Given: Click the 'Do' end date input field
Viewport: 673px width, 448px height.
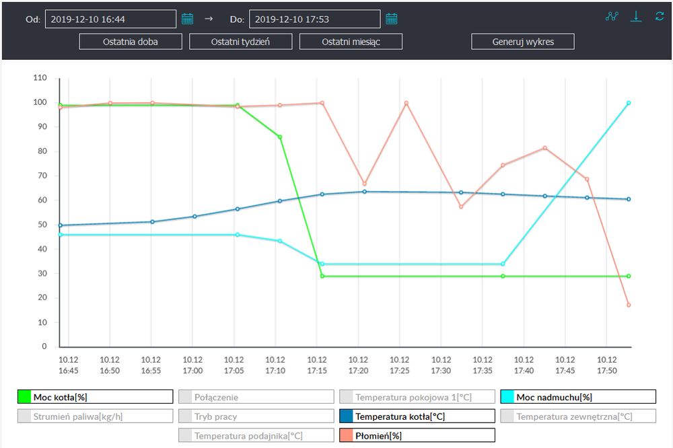Looking at the screenshot, I should 314,20.
